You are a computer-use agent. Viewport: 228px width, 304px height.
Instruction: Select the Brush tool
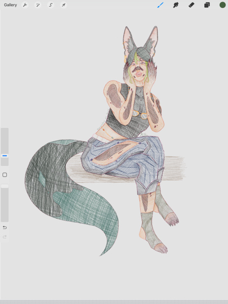click(x=160, y=5)
